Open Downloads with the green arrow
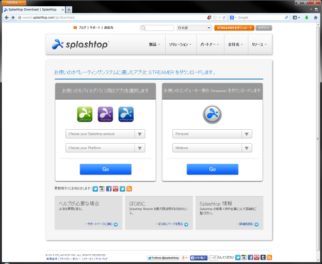This screenshot has height=264, width=322. 307,18
